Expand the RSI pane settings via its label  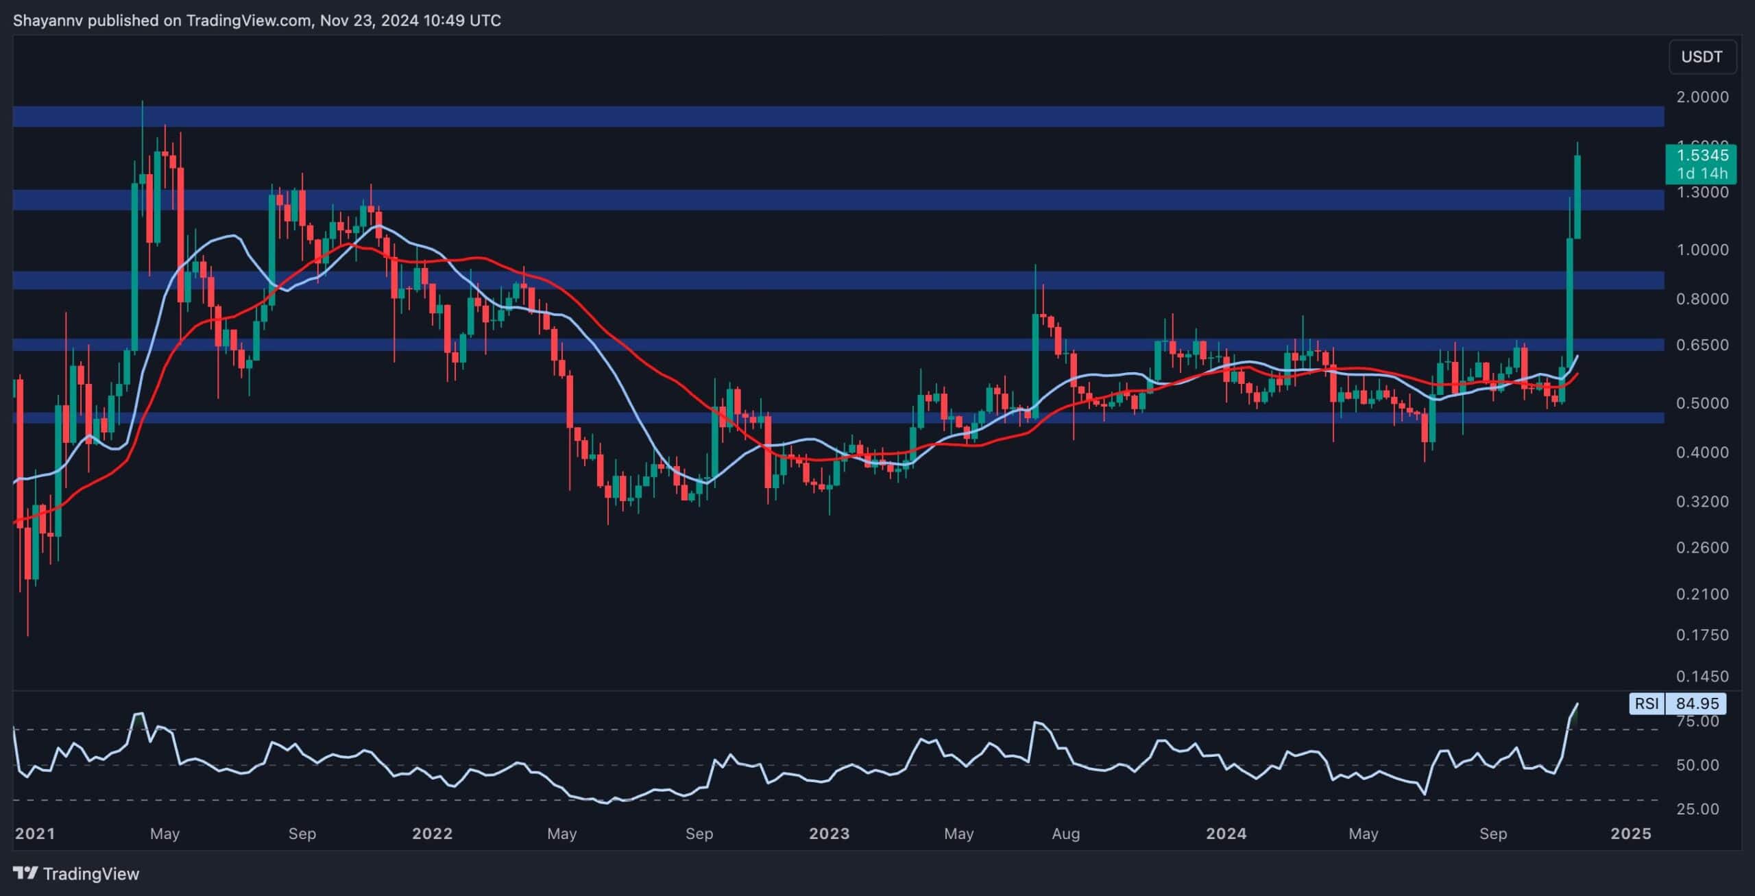(1645, 703)
